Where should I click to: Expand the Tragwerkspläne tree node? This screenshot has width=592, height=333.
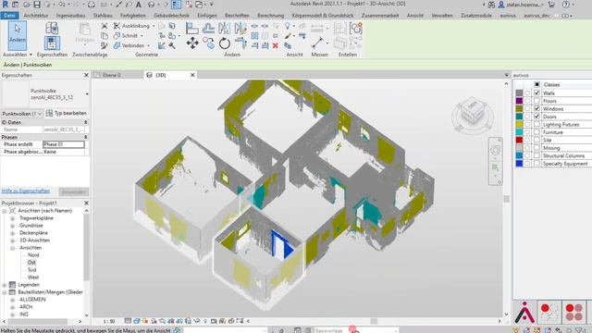tap(12, 218)
